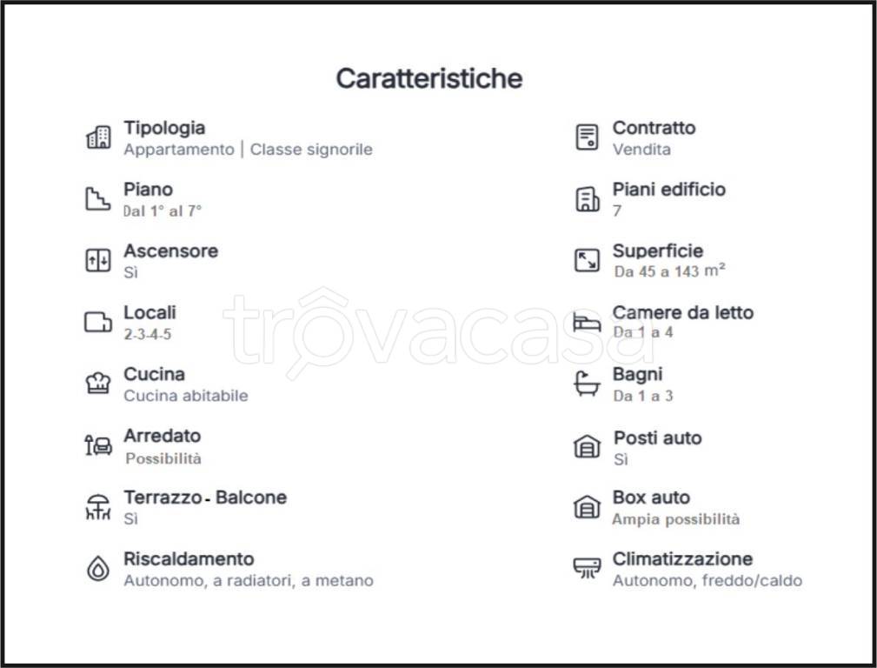Click the Piano stairs icon
This screenshot has width=877, height=668.
point(98,199)
